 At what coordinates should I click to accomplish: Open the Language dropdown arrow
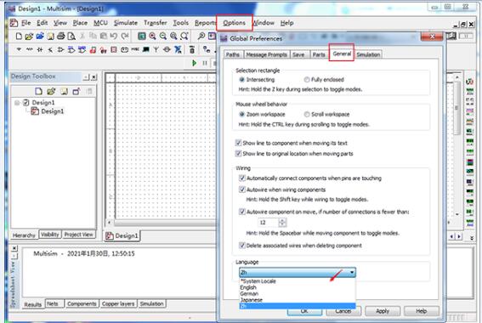pos(352,272)
